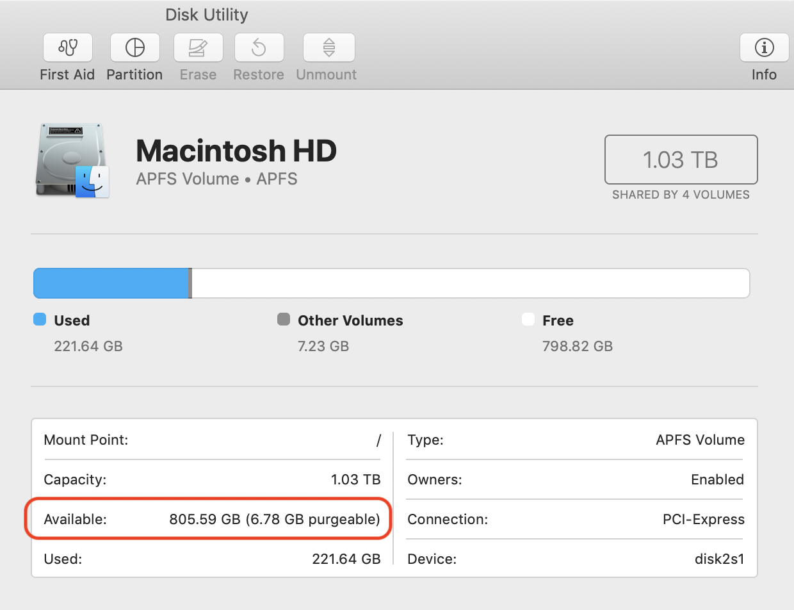Select 805.59 GB (6.78 GB purgeable) value
Image resolution: width=794 pixels, height=610 pixels.
275,519
